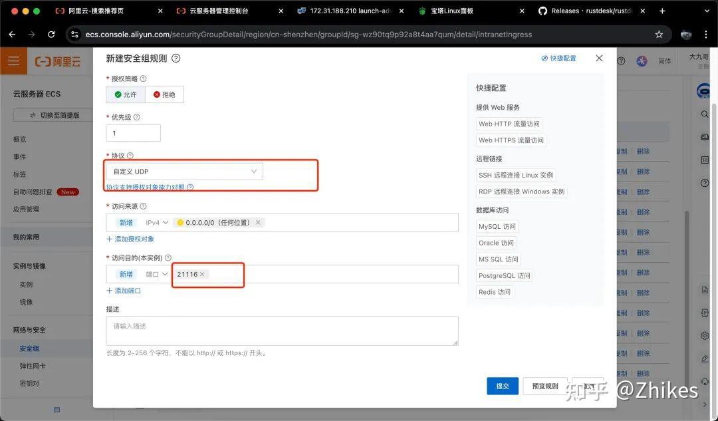Viewport: 718px width, 421px height.
Task: Click the browser forward arrow
Action: 32,35
